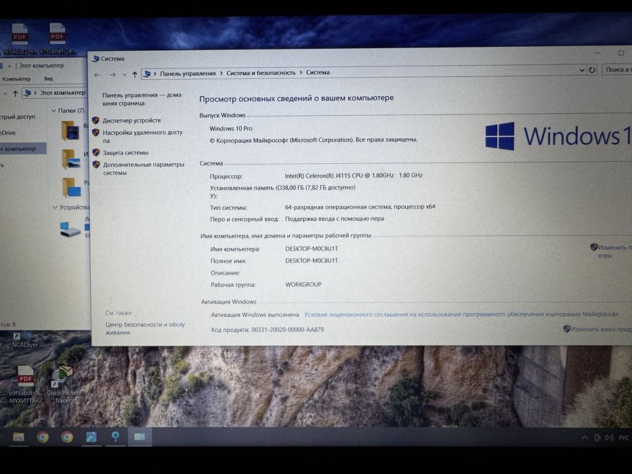
Task: Open Дополнительные параметры системы link
Action: (144, 169)
